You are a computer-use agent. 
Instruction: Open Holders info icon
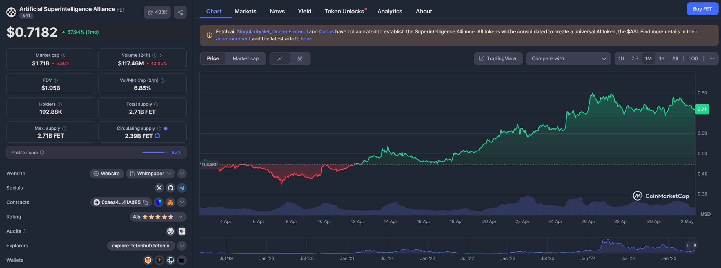pyautogui.click(x=60, y=104)
